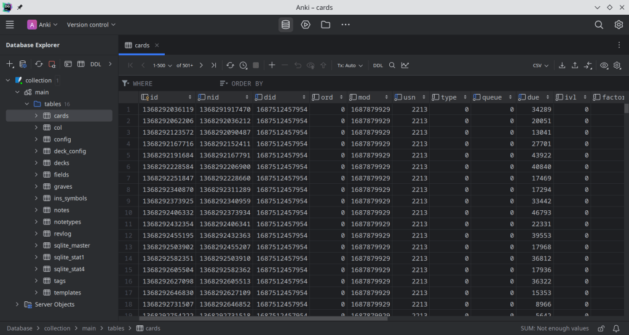Toggle the View As eye icon
This screenshot has height=335, width=629.
pyautogui.click(x=604, y=65)
